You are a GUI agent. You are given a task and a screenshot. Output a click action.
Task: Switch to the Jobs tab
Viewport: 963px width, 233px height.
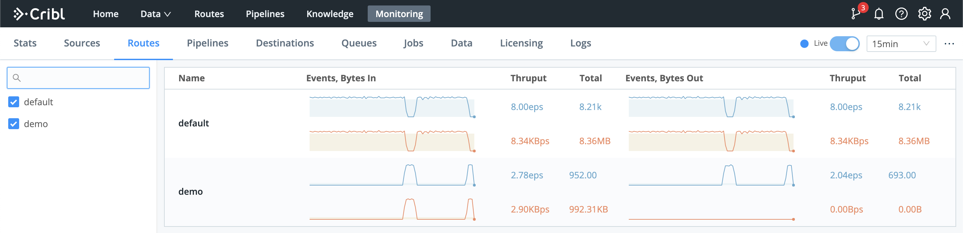click(x=413, y=43)
